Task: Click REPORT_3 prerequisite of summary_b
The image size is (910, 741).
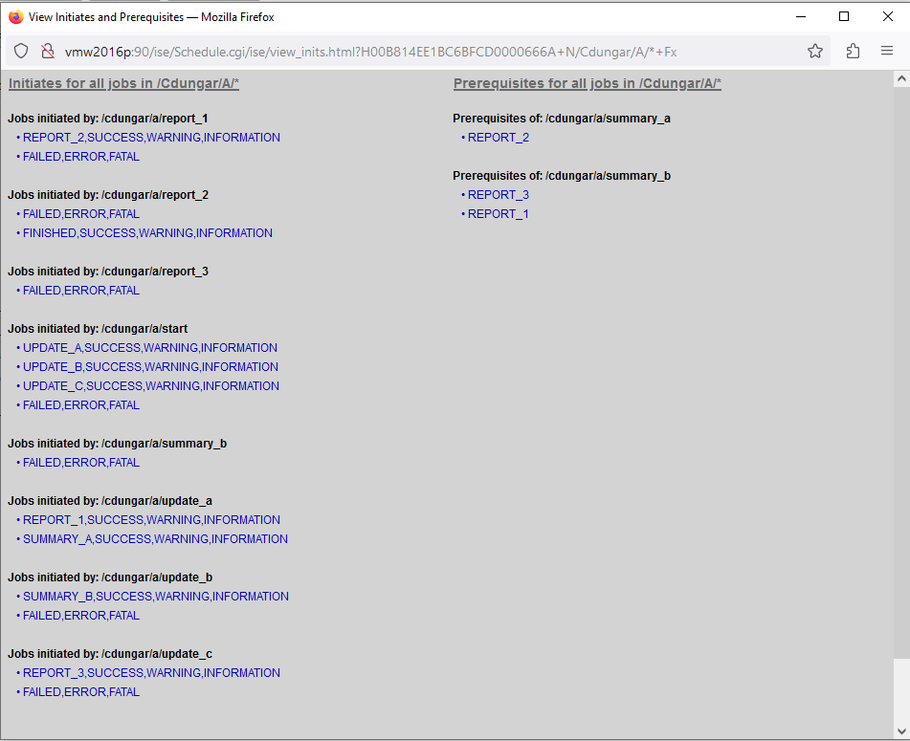Action: 498,195
